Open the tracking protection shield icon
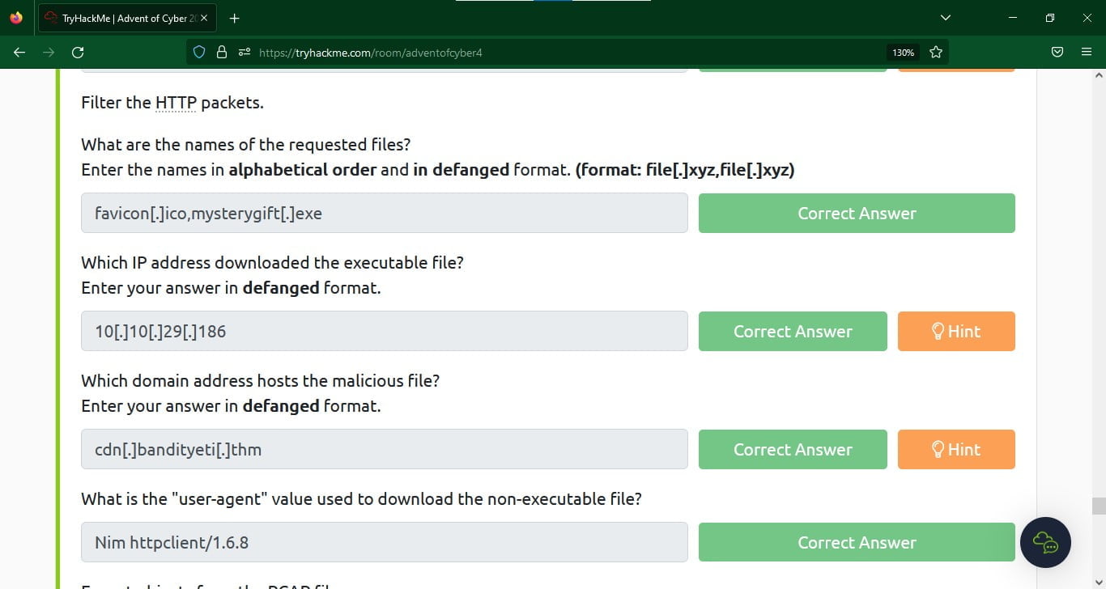Screen dimensions: 1106x589 pos(199,52)
